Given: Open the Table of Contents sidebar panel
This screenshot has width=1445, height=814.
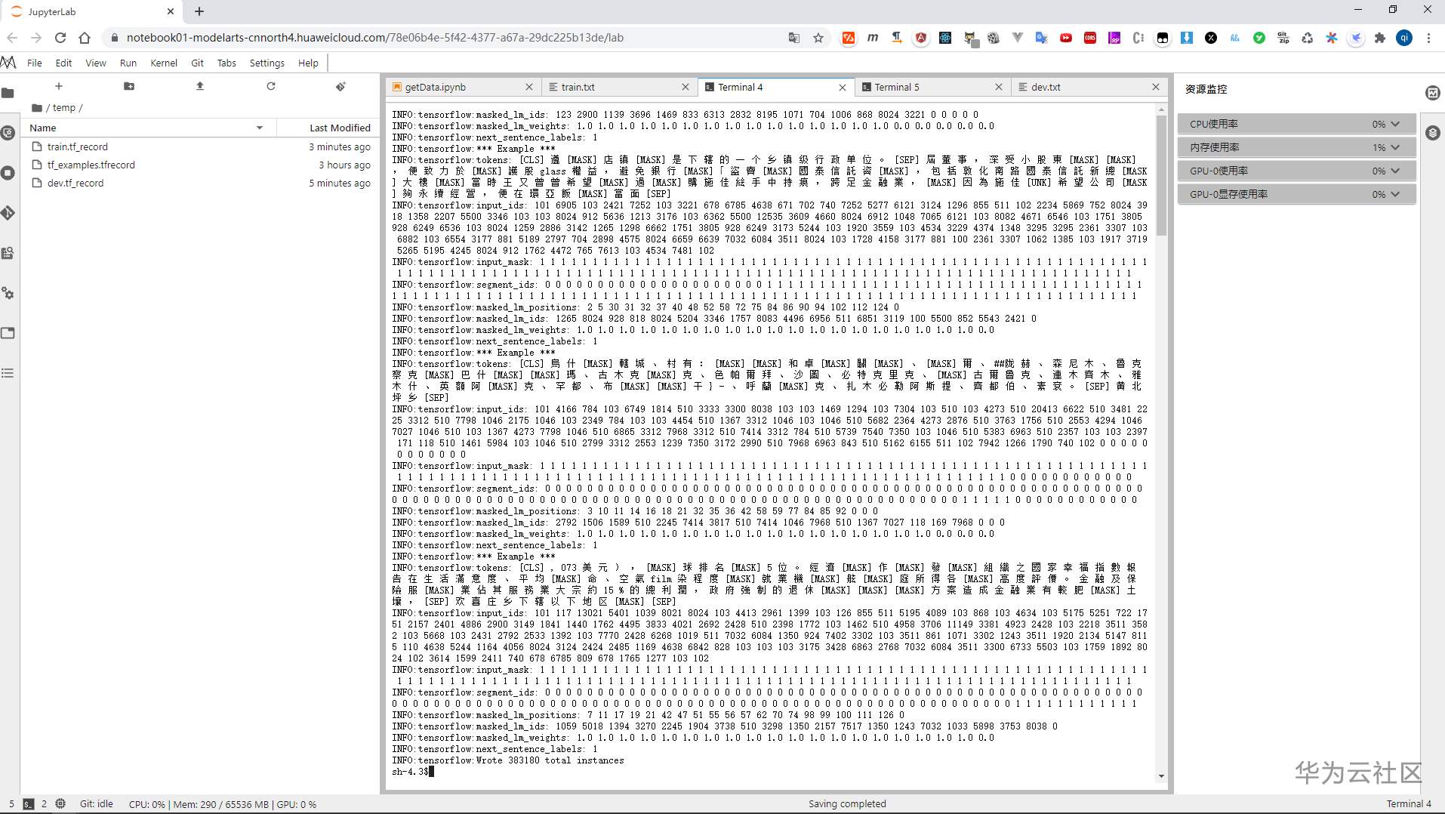Looking at the screenshot, I should [8, 373].
